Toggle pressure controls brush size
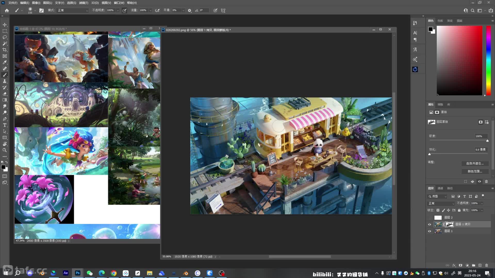 click(x=215, y=10)
